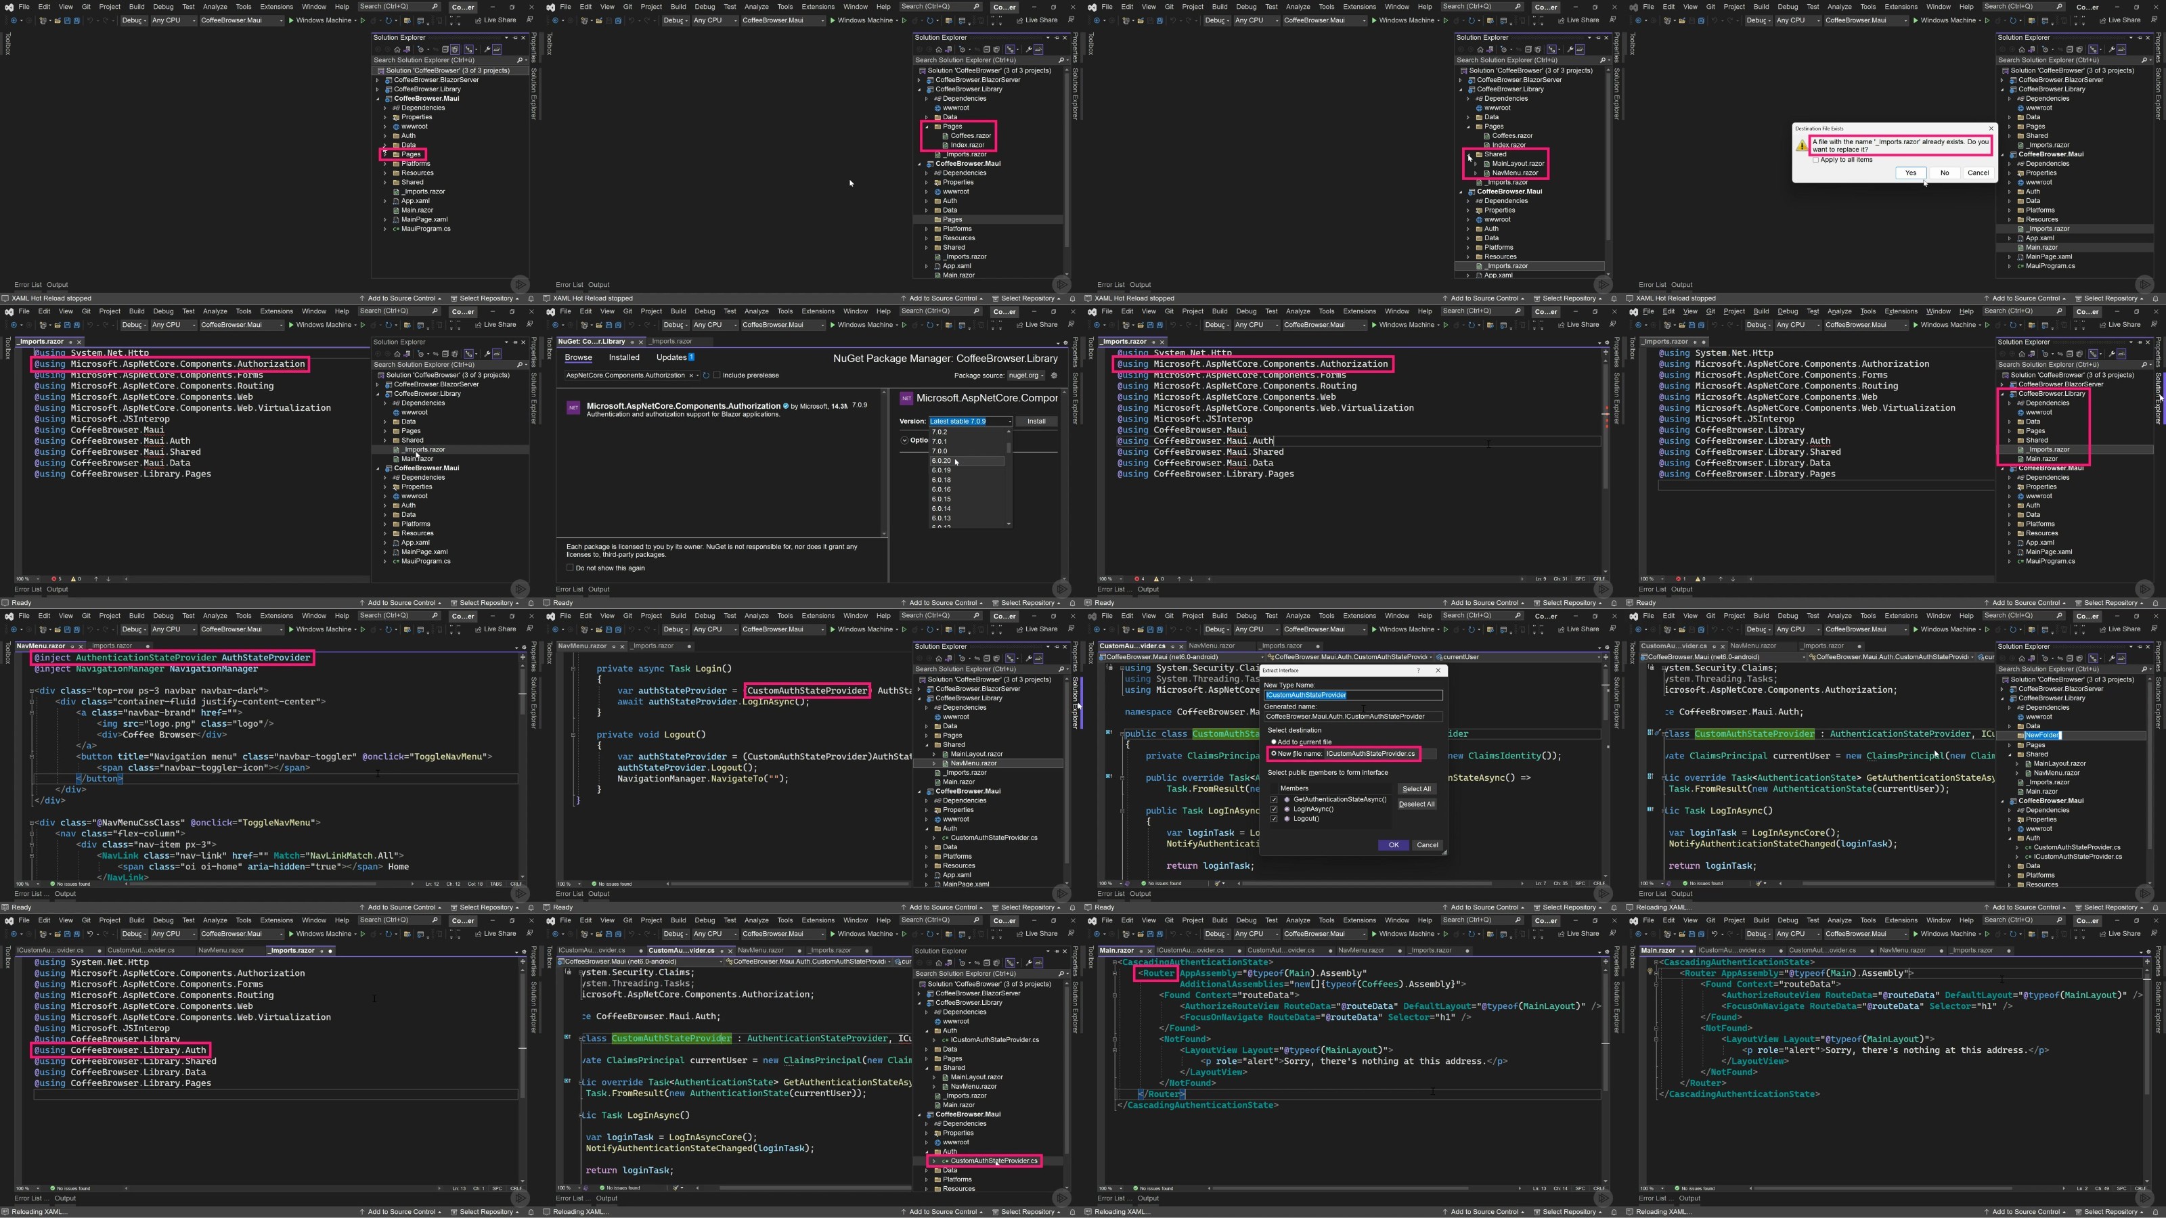Select New file name radio button
The width and height of the screenshot is (2166, 1218).
(1274, 753)
